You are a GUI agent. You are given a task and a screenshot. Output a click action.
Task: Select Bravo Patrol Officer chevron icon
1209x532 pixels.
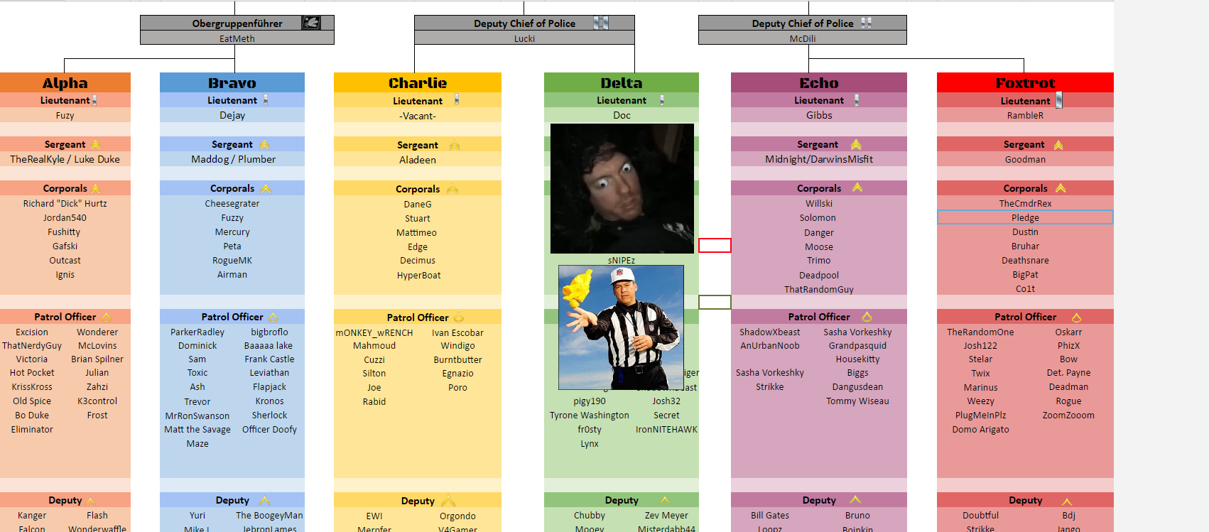click(273, 317)
